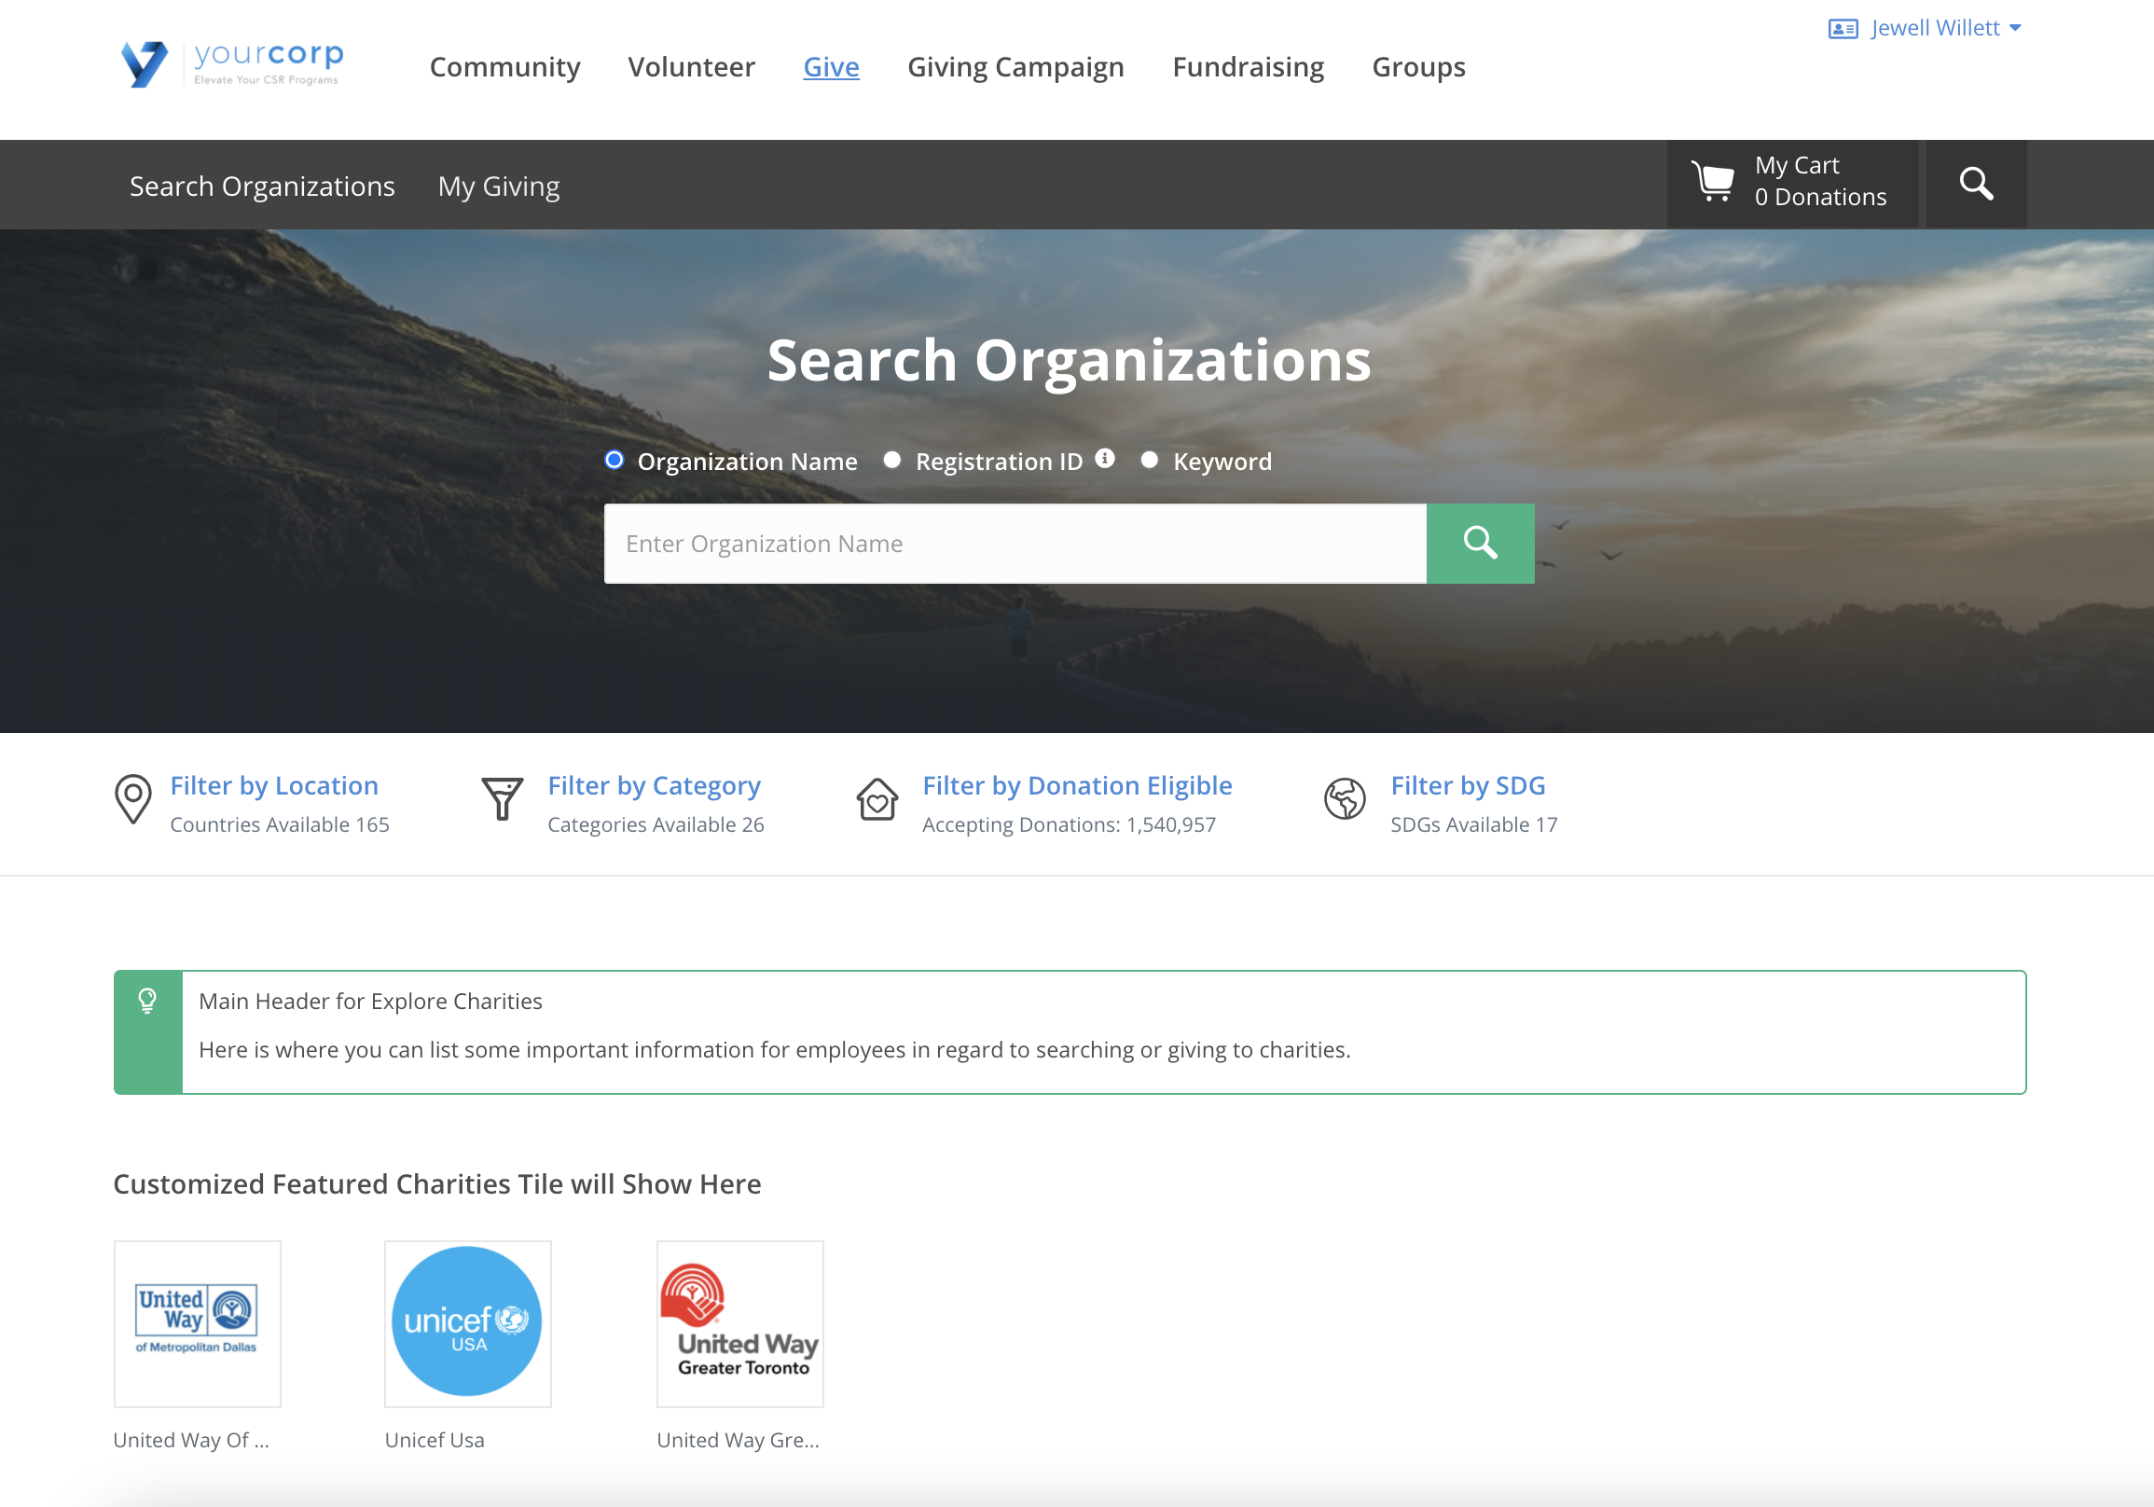Go to the Volunteer menu item

coord(690,66)
